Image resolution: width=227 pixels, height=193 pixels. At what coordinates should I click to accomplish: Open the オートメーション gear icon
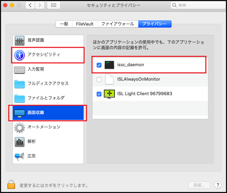click(x=20, y=127)
